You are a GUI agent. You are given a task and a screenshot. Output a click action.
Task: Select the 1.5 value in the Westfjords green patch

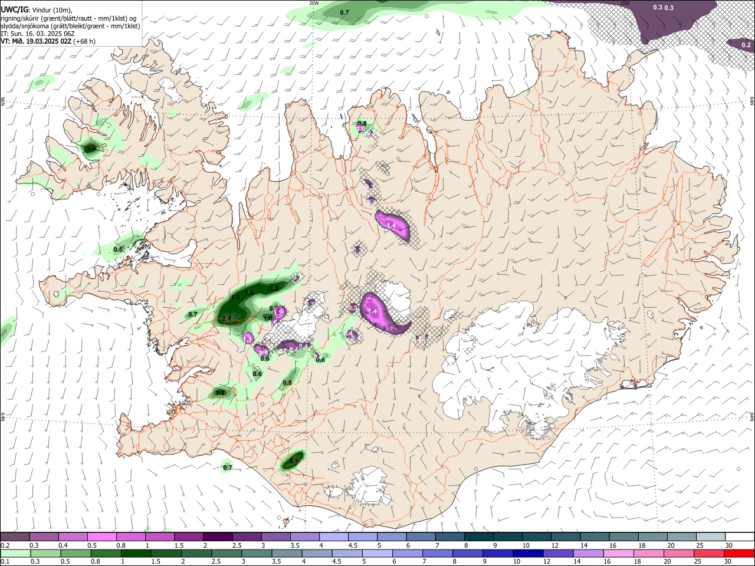click(90, 149)
